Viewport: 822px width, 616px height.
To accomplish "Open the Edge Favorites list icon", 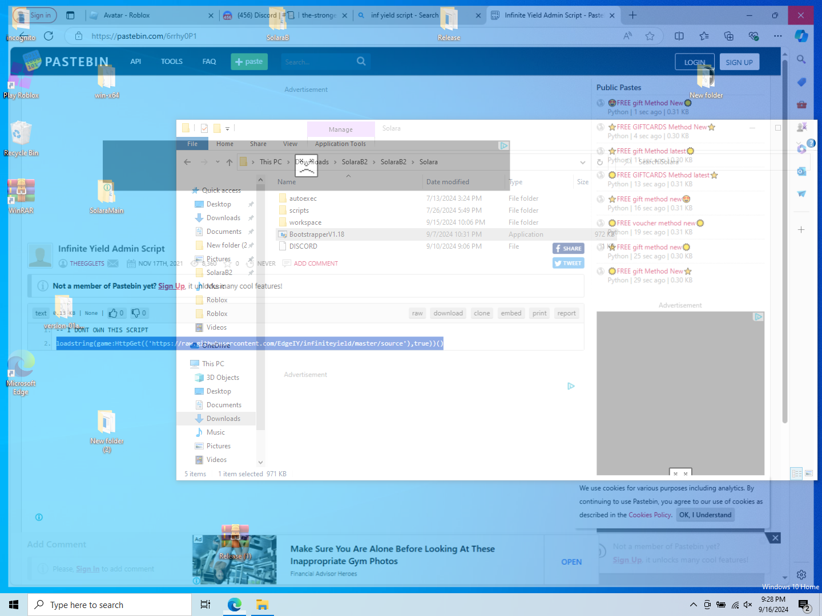I will point(704,36).
